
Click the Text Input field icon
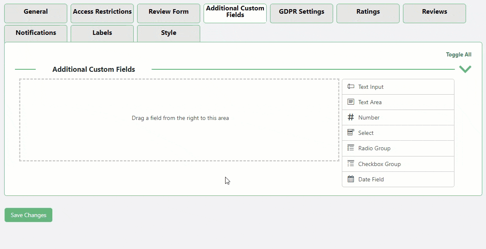[351, 87]
